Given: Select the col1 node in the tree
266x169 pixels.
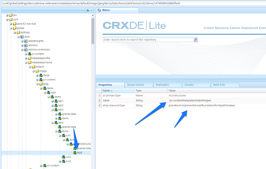Looking at the screenshot, I should (68, 136).
